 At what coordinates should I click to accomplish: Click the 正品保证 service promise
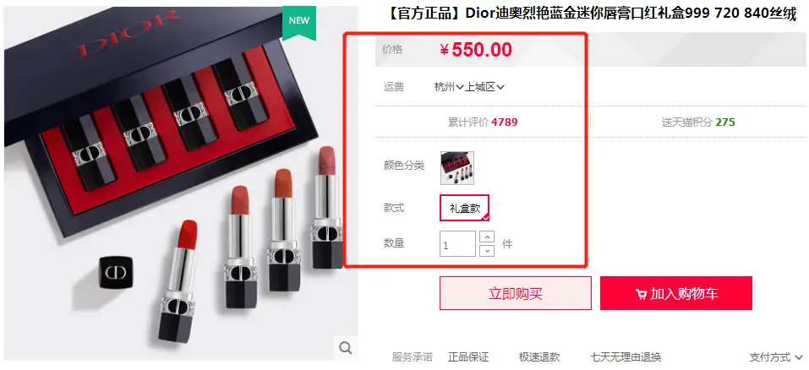(468, 357)
